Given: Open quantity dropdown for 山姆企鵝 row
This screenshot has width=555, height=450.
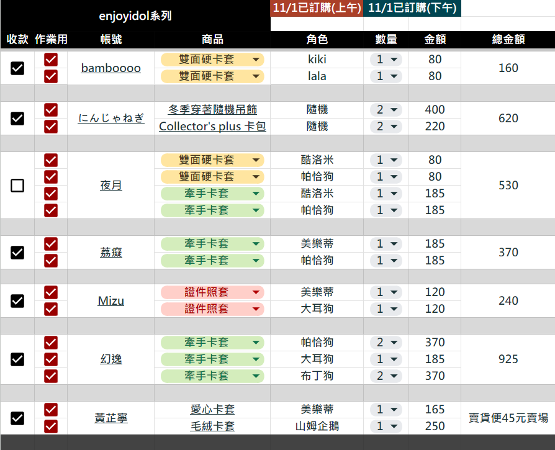Looking at the screenshot, I should pos(386,426).
